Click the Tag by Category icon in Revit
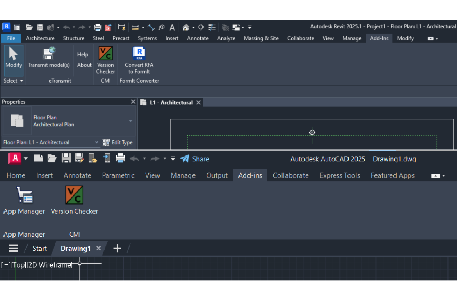This screenshot has height=306, width=457. (x=161, y=27)
